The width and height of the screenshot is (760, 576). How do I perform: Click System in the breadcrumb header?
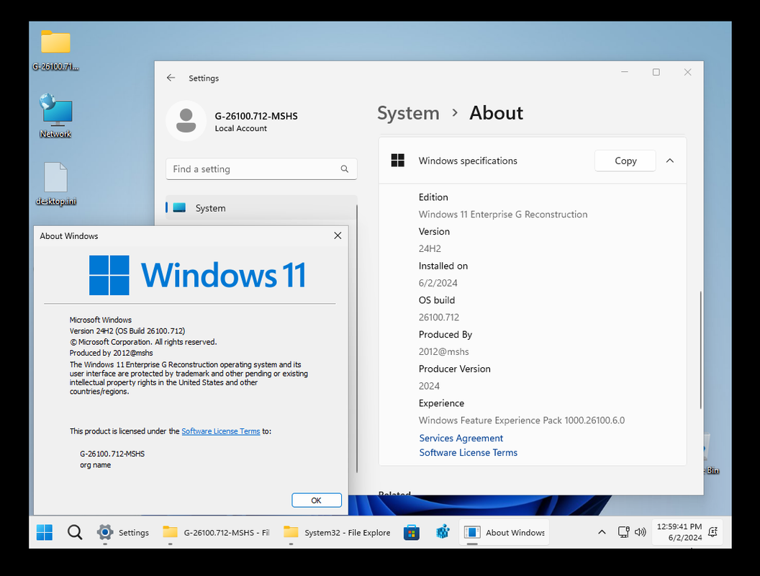pos(408,113)
